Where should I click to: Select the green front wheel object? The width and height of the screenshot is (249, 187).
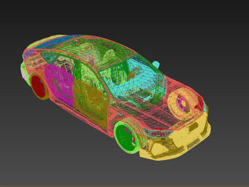click(x=127, y=138)
